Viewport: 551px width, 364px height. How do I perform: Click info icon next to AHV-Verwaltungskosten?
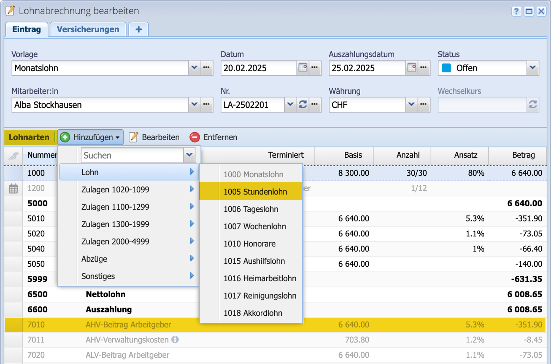(175, 339)
